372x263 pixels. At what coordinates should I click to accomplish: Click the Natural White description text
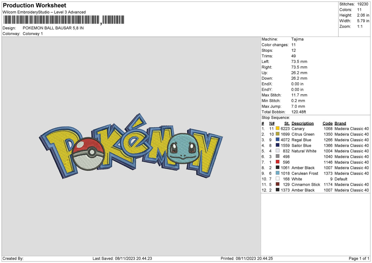304,151
